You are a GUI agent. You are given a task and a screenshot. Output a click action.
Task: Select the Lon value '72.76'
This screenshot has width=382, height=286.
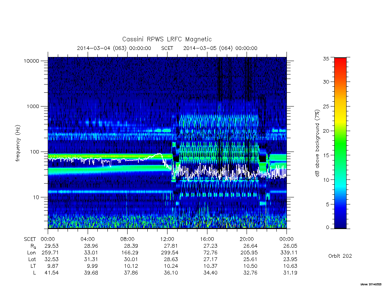pyautogui.click(x=210, y=253)
